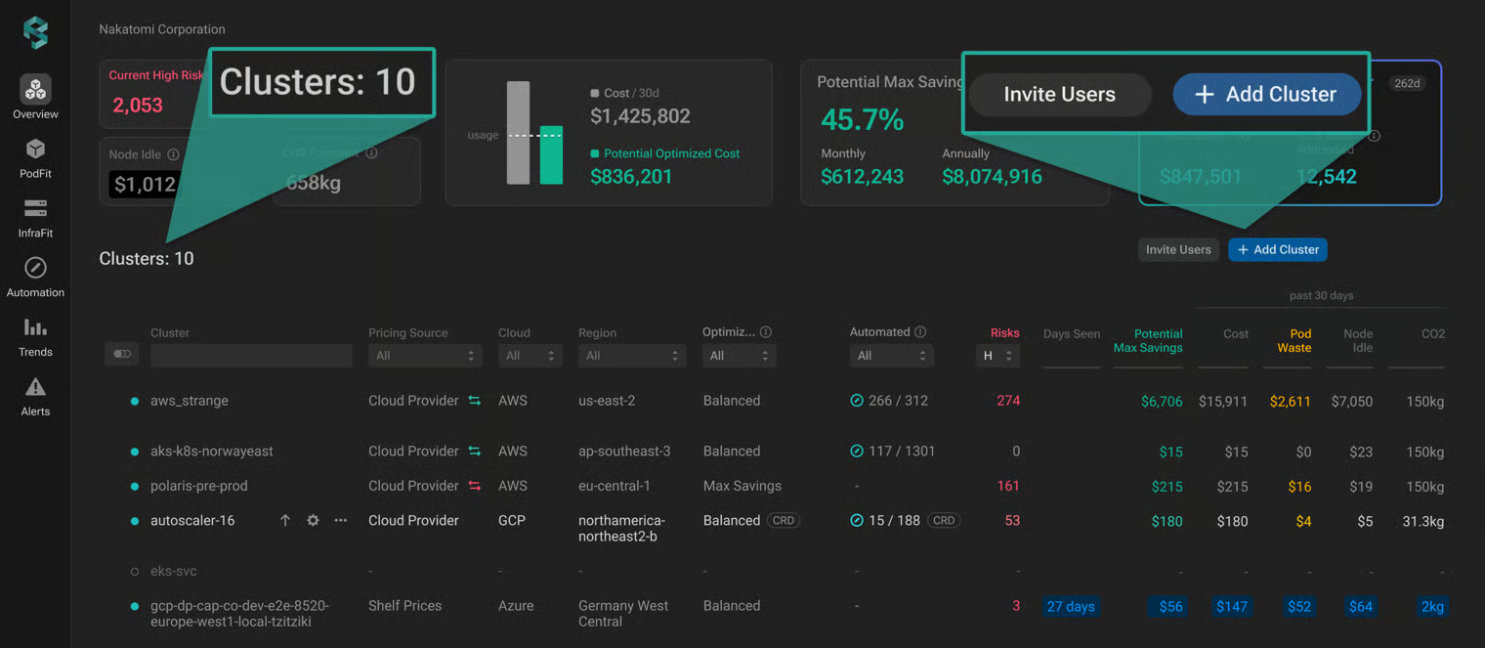Click the info icon next to Node Idle
Viewport: 1485px width, 648px height.
click(173, 154)
